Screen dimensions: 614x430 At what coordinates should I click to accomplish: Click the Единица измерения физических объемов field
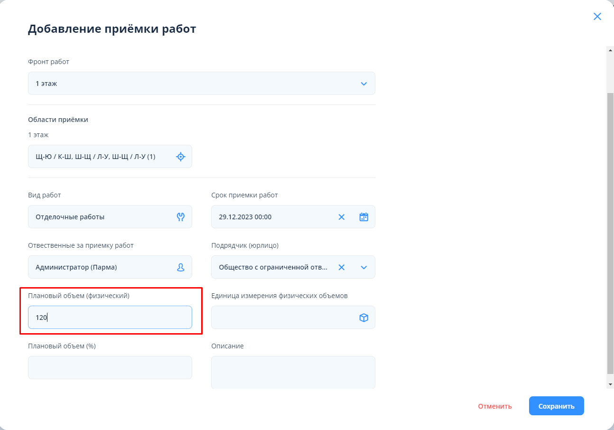coord(282,318)
